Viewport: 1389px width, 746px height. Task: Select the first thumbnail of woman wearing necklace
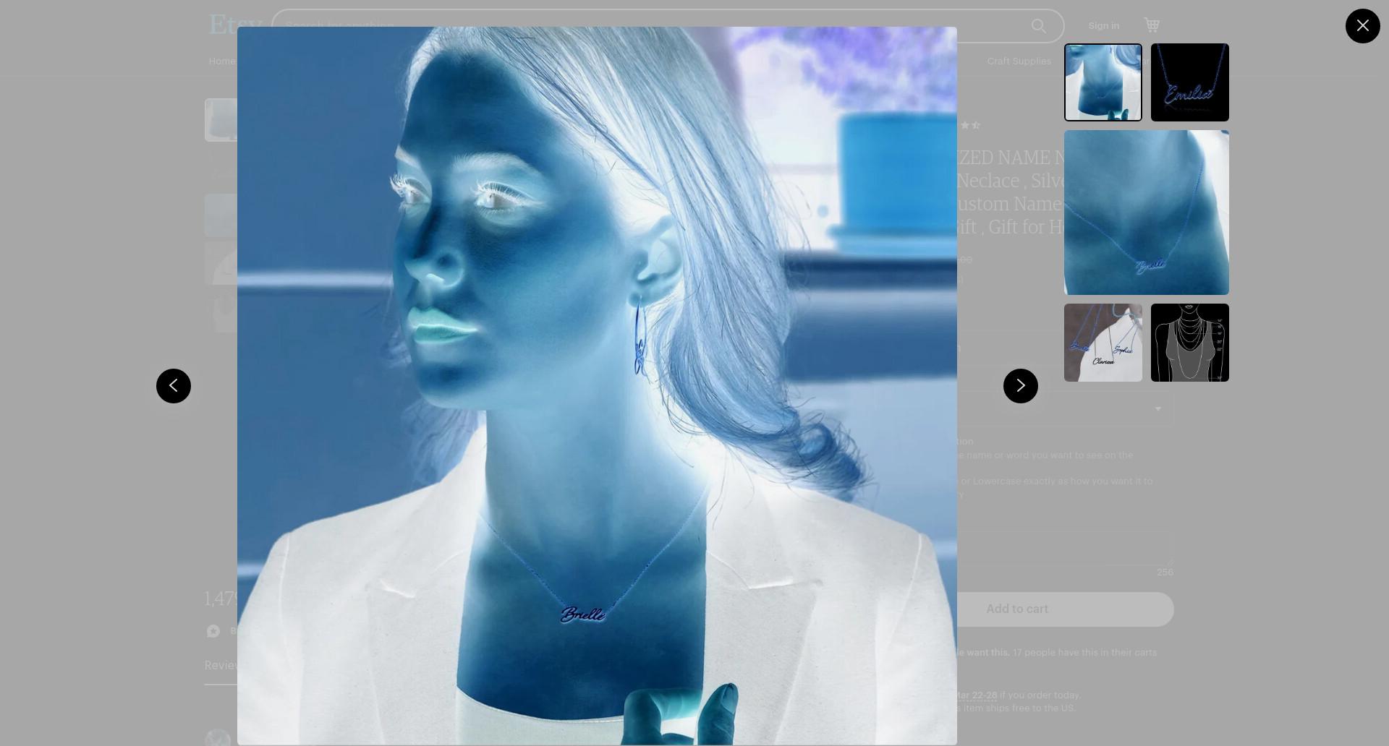click(1103, 82)
